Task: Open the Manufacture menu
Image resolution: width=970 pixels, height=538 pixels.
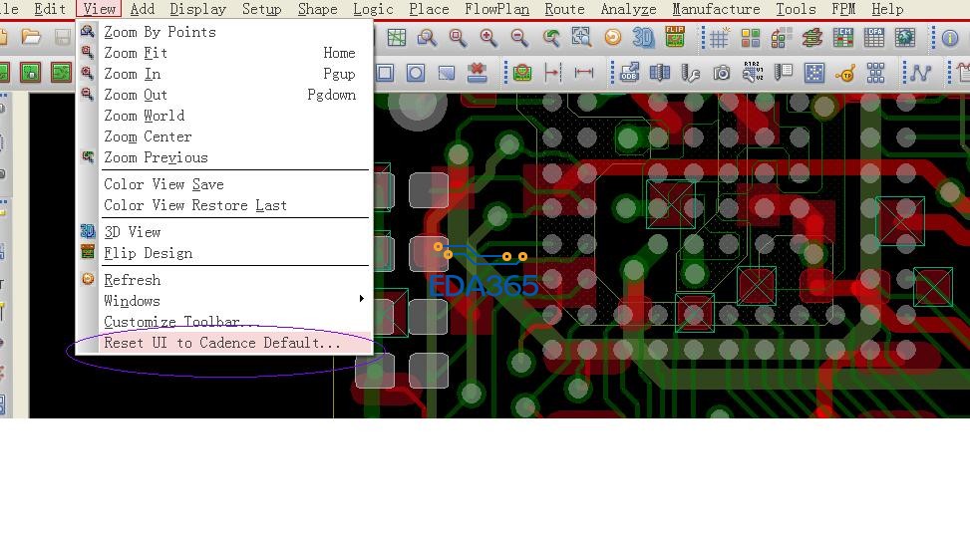Action: tap(717, 9)
